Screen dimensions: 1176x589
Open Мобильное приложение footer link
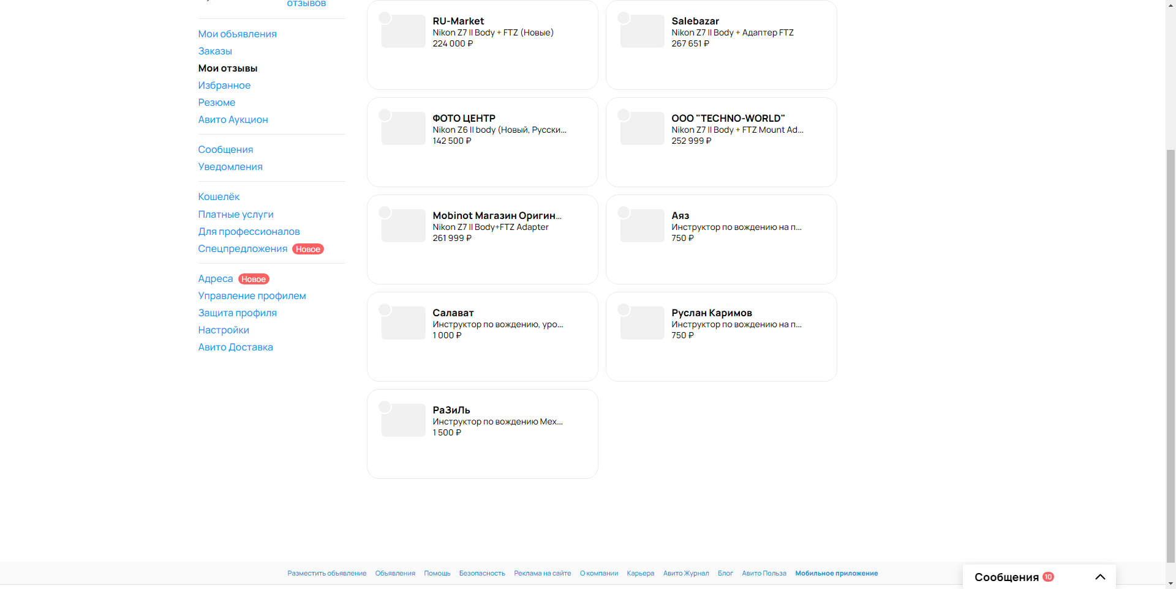pos(837,573)
